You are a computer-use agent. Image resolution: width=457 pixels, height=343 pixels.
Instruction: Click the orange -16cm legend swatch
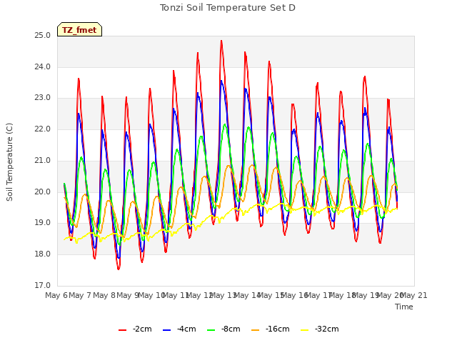256,330
